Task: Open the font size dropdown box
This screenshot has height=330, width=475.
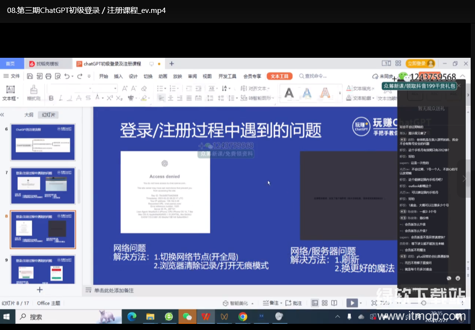Action: point(114,88)
